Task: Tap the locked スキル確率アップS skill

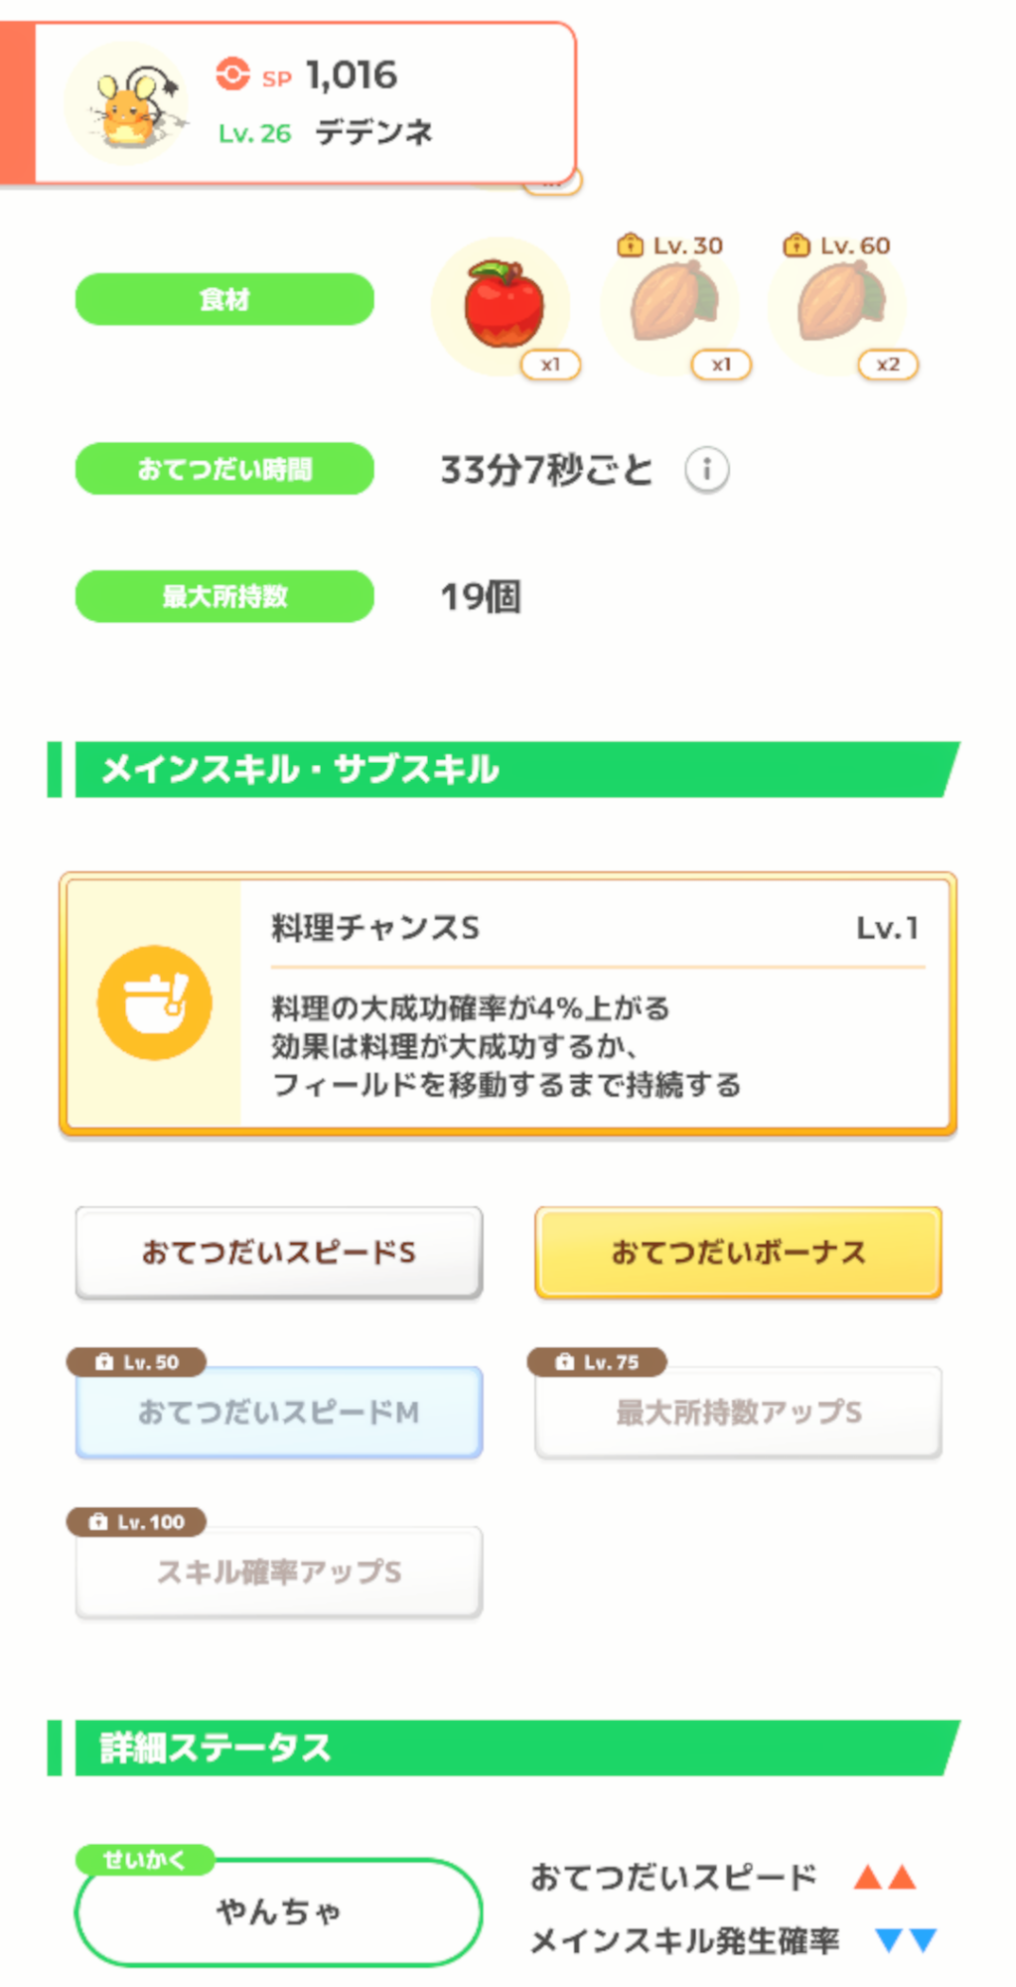Action: click(279, 1572)
